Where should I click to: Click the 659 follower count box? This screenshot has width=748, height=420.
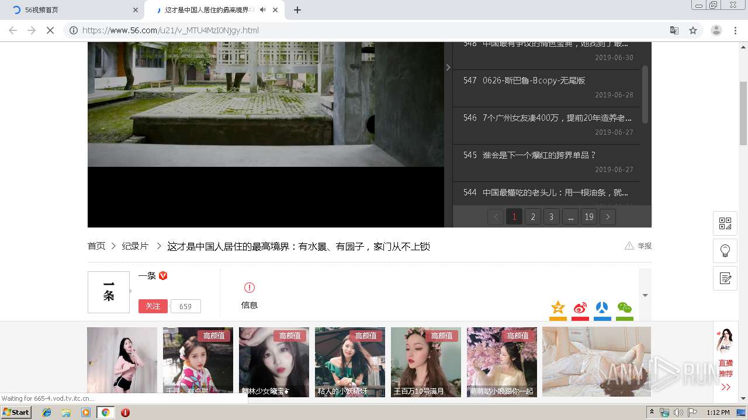point(186,306)
